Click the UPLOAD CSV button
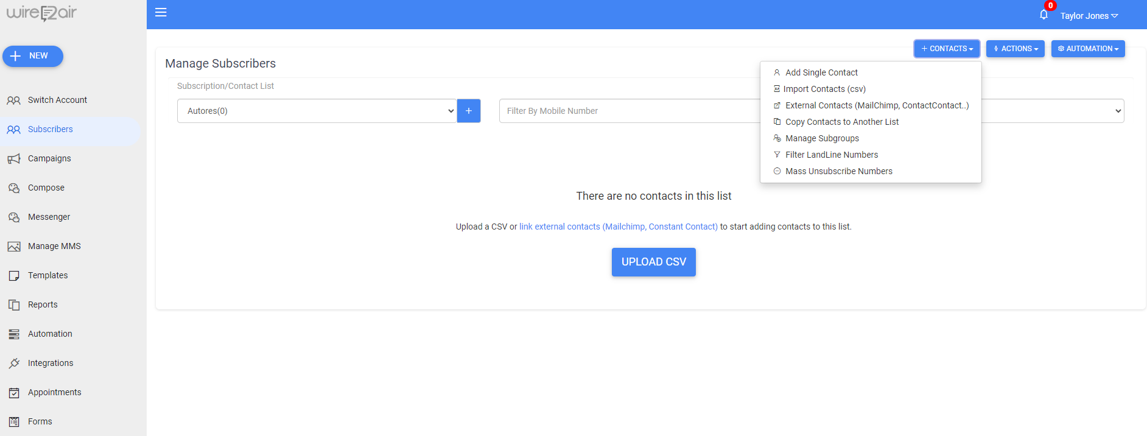This screenshot has height=436, width=1147. 654,262
